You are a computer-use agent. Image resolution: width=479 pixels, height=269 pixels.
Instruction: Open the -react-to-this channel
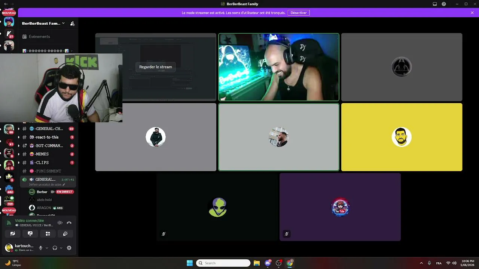pos(48,137)
